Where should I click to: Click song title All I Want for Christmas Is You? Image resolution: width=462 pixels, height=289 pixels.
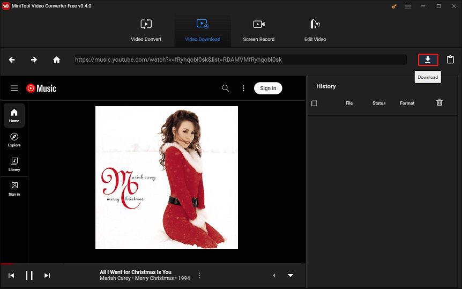[x=136, y=272]
